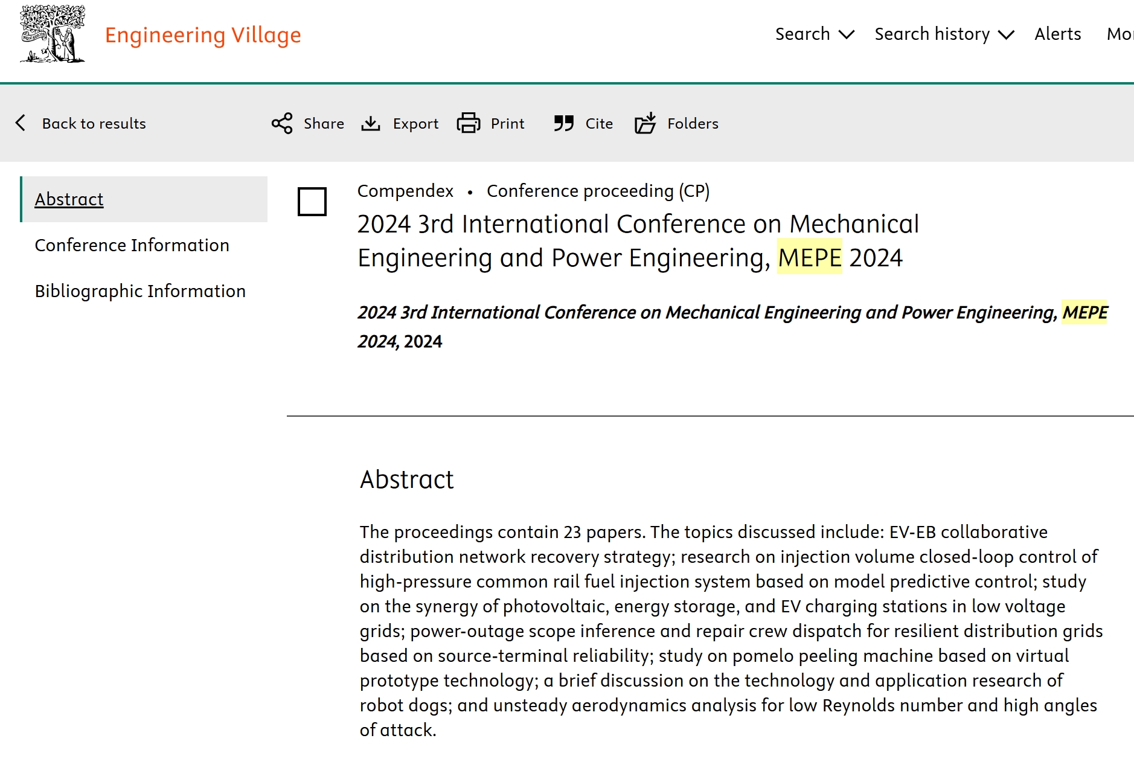Click the Share network icon
1134x782 pixels.
click(282, 123)
